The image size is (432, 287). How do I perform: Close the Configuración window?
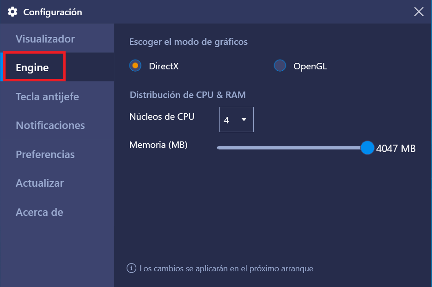point(419,12)
